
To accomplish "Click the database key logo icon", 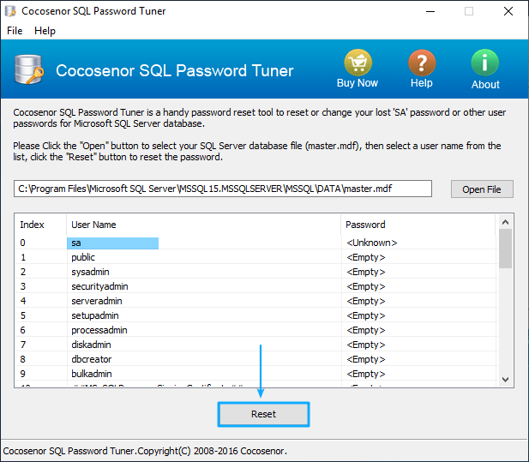I will tap(29, 69).
